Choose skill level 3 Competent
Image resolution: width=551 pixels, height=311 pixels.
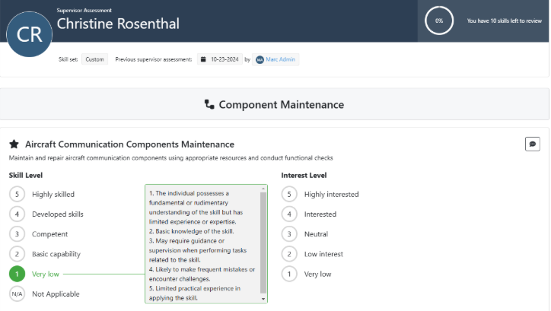[17, 233]
